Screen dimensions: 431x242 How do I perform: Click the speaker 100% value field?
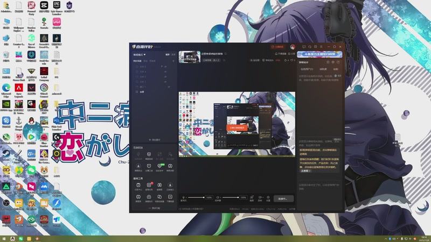tap(244, 197)
